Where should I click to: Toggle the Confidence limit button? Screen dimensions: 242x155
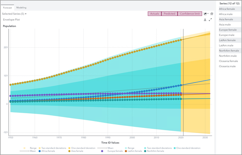tap(190, 14)
